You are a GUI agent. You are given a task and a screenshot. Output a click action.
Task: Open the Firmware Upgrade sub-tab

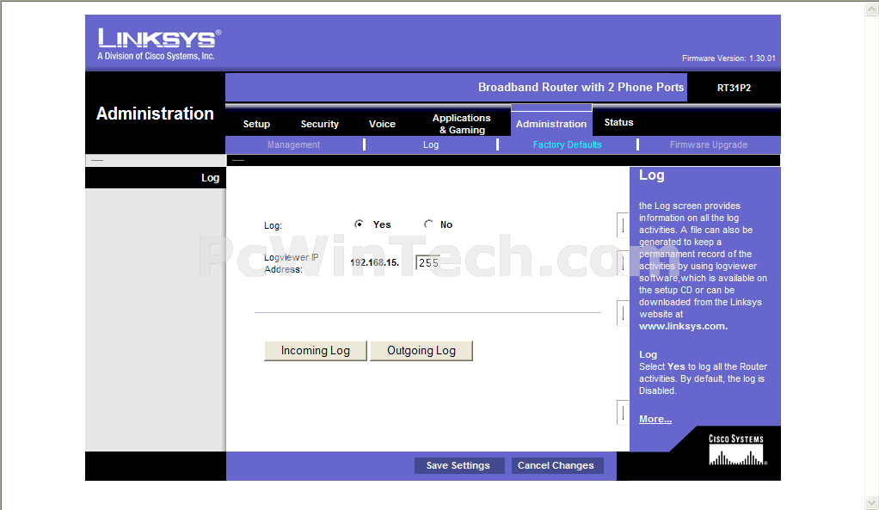(x=709, y=144)
